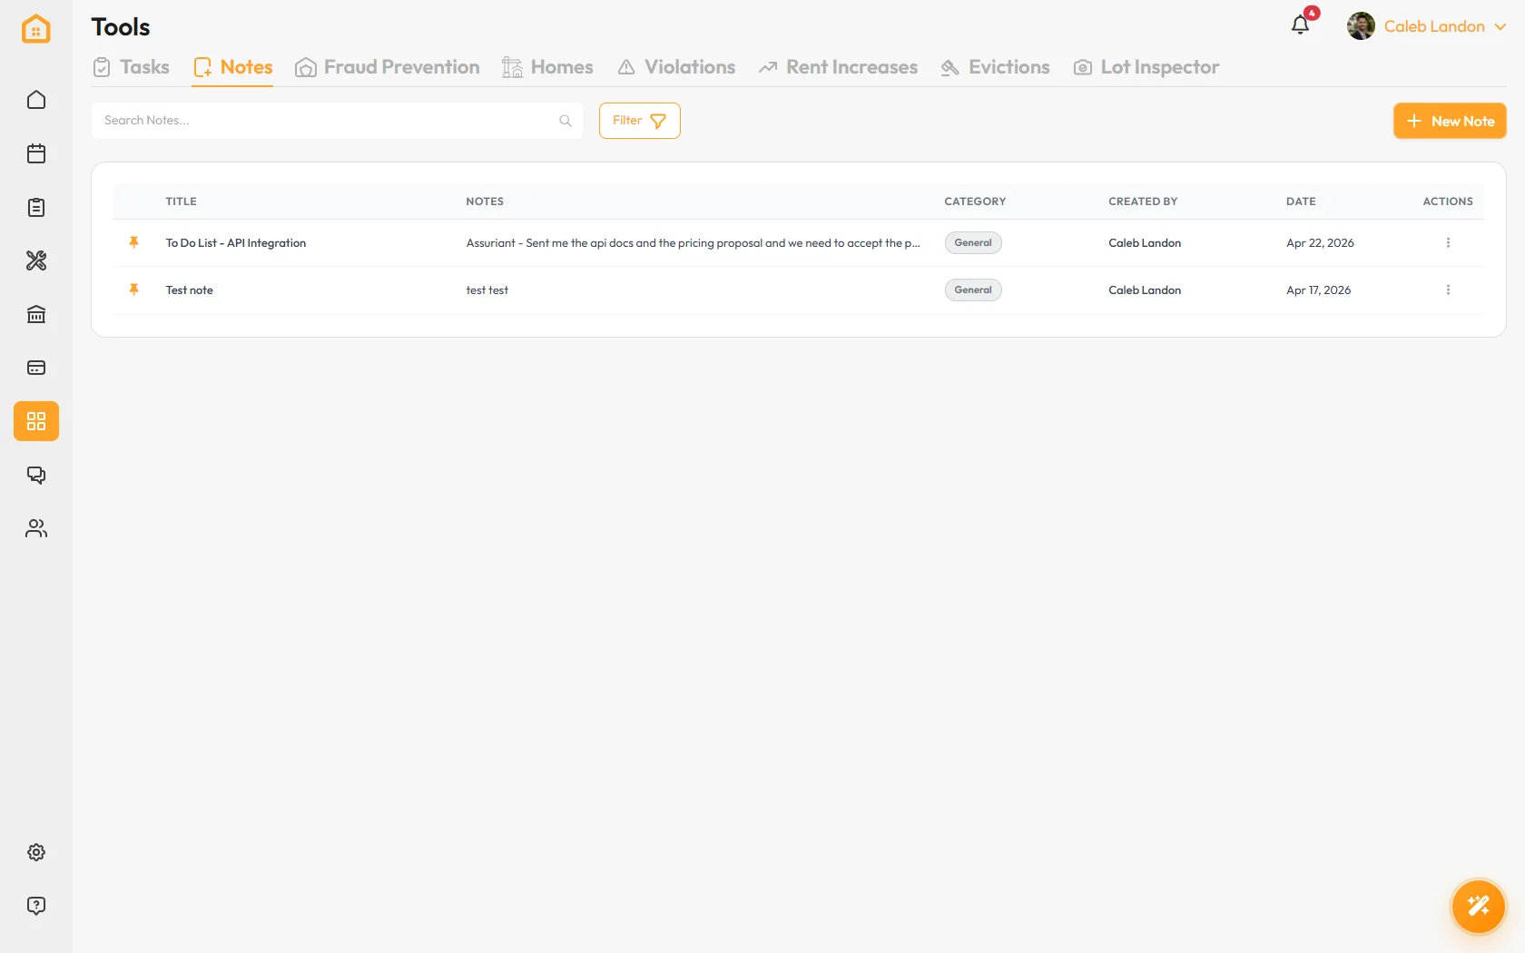Click into the Search Notes field
This screenshot has height=953, width=1525.
point(338,121)
